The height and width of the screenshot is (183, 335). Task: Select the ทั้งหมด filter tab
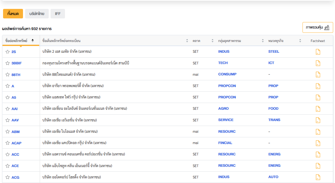[x=13, y=14]
